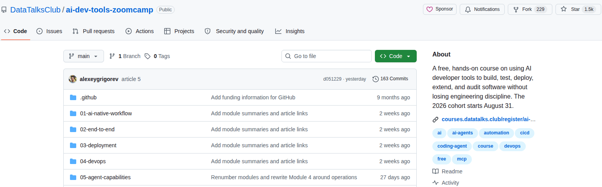Open commit message in 03-deployment row
The image size is (602, 187).
tap(260, 145)
